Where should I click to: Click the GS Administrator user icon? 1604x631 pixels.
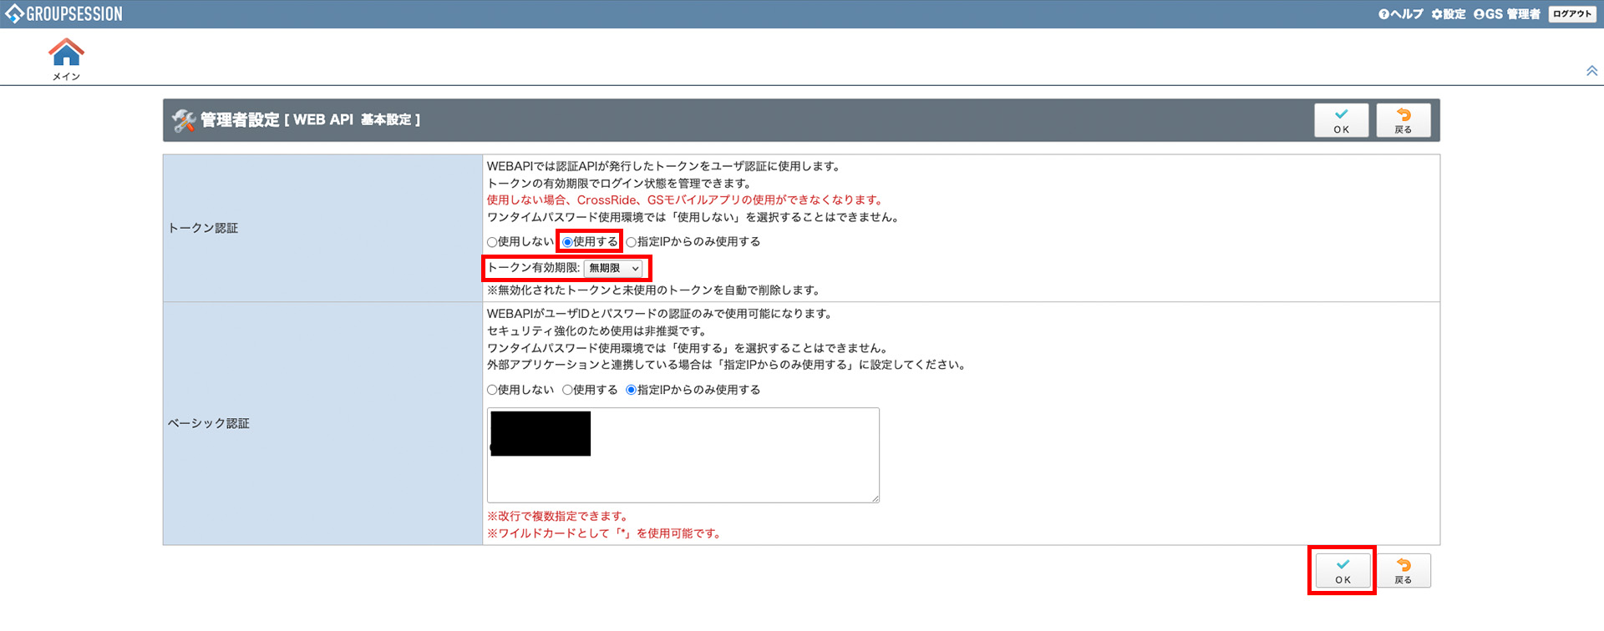point(1479,14)
